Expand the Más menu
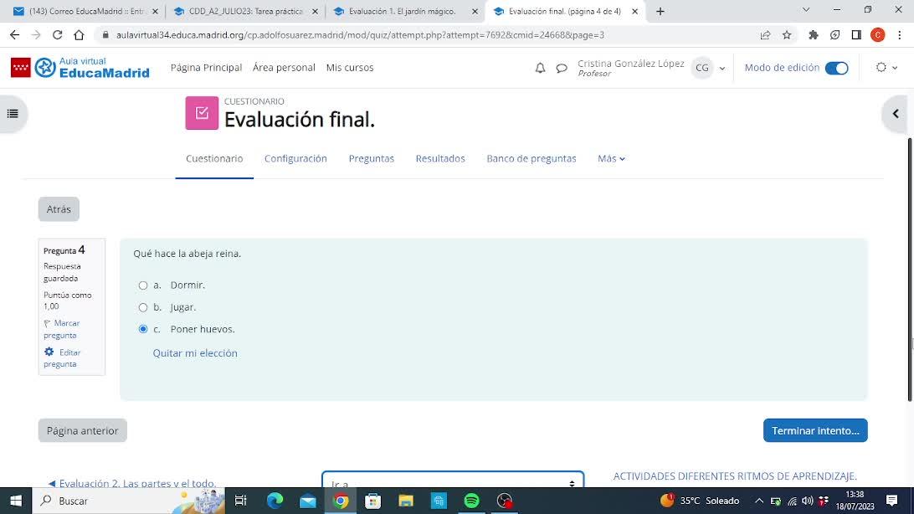 tap(611, 158)
